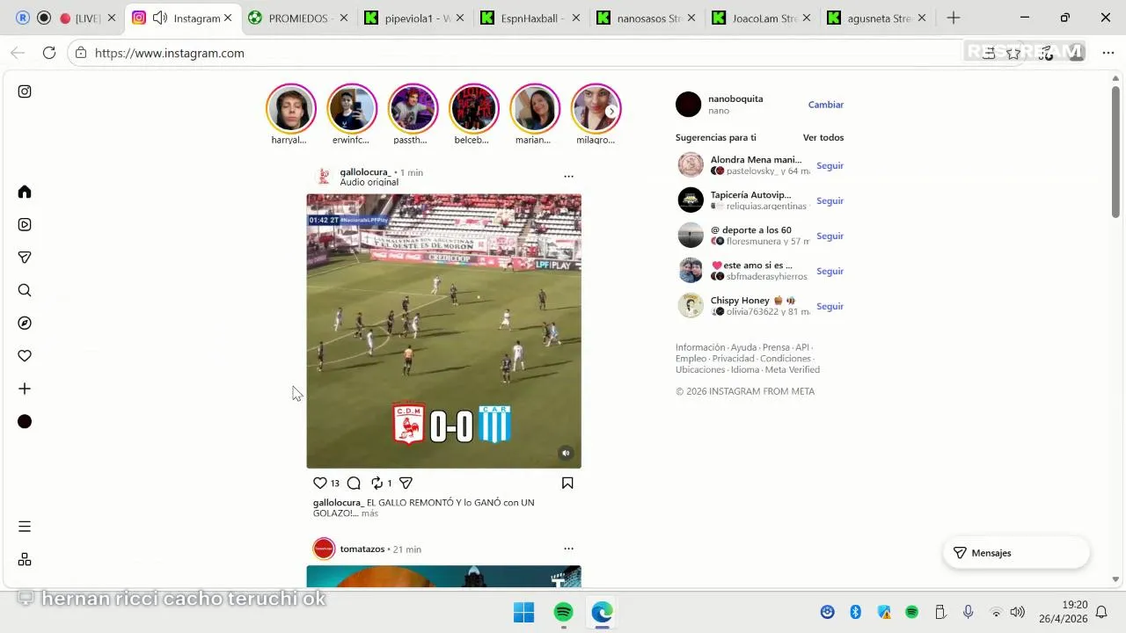The height and width of the screenshot is (633, 1126).
Task: Click Cambiar to switch account
Action: click(826, 105)
